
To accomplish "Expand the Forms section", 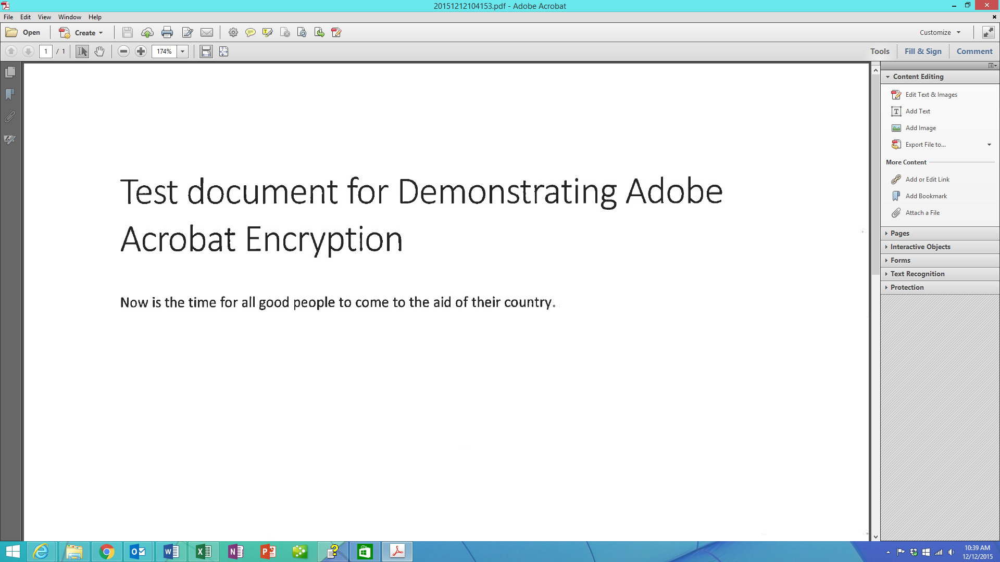I will [x=940, y=260].
